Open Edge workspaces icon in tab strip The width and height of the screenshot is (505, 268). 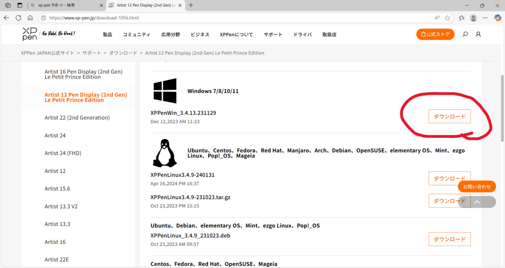tap(8, 5)
